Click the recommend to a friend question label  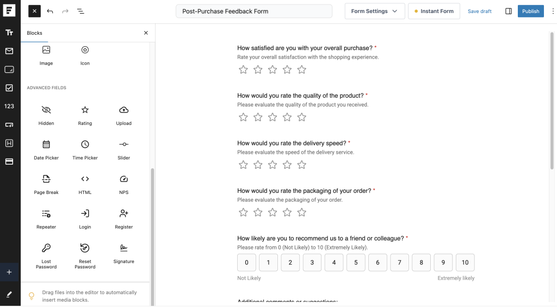[x=320, y=238]
